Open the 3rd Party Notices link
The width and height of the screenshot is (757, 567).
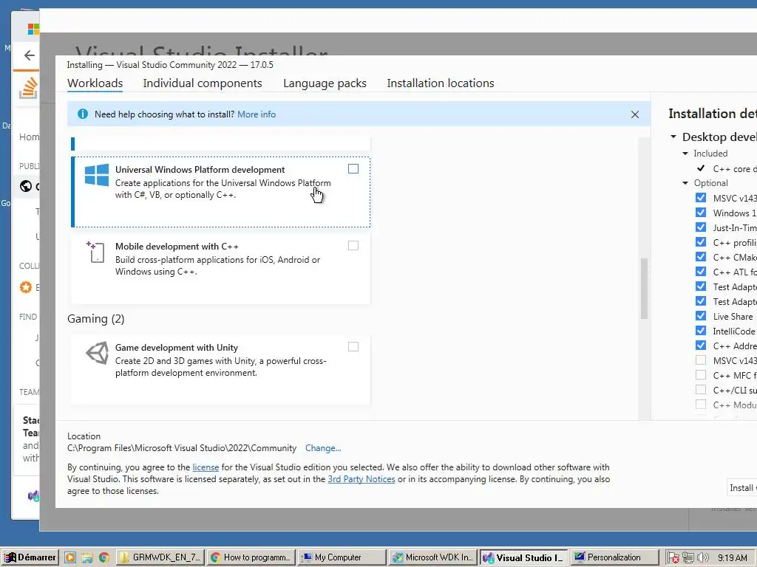361,479
